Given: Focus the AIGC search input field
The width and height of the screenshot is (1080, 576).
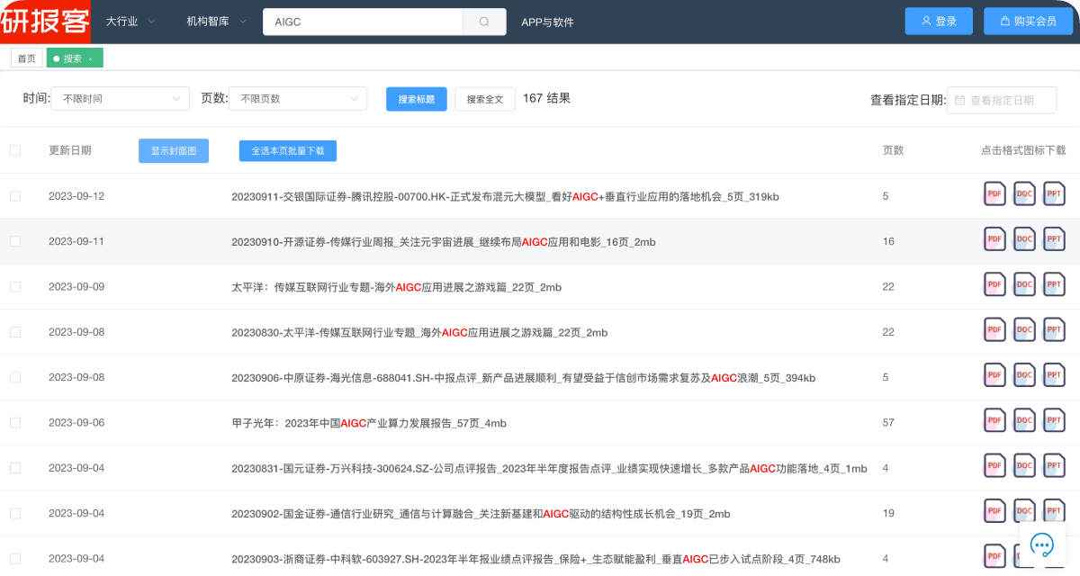Looking at the screenshot, I should click(x=363, y=22).
